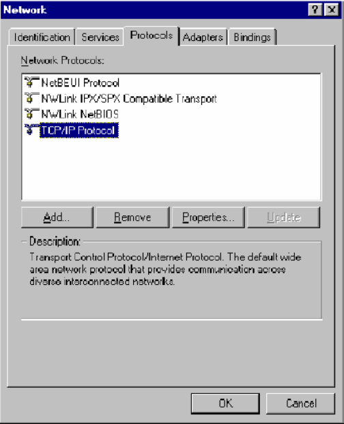Open Properties... for the selected protocol
The width and height of the screenshot is (344, 424).
click(x=208, y=217)
